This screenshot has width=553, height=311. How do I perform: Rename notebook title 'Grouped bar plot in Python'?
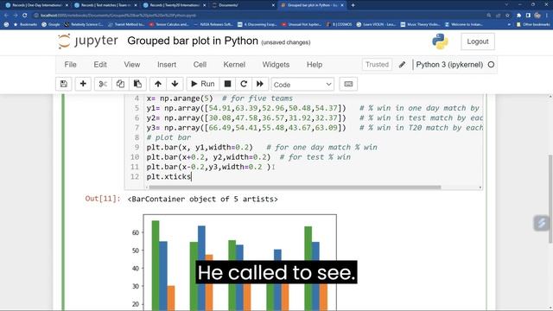193,41
